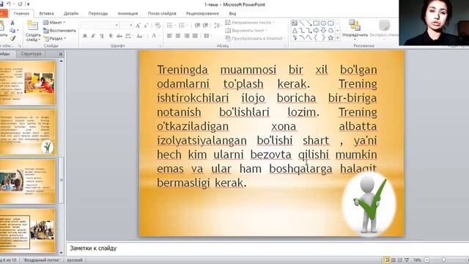This screenshot has height=264, width=469.
Task: Open the line spacing dropdown
Action: pyautogui.click(x=218, y=26)
